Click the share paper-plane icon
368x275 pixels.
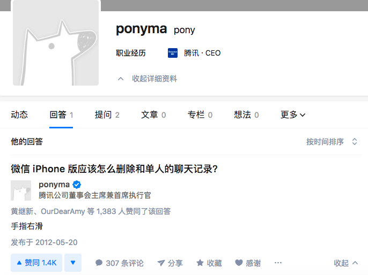[160, 263]
